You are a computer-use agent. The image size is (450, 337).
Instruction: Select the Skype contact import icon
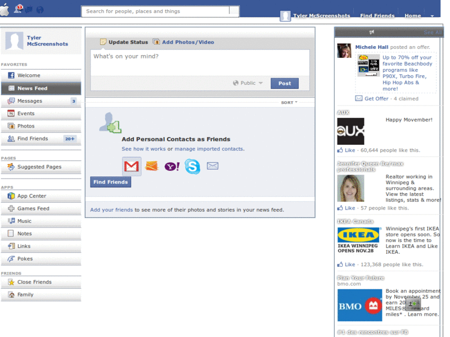pos(192,166)
